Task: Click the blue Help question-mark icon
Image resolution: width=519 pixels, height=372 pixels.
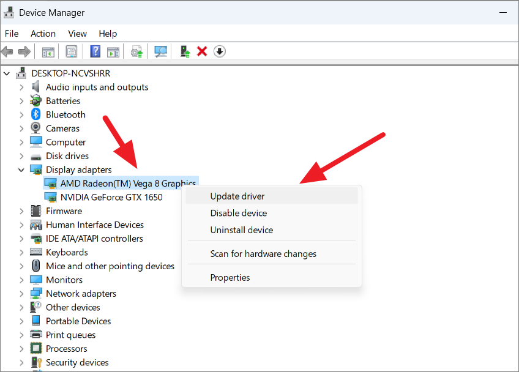Action: [x=95, y=51]
